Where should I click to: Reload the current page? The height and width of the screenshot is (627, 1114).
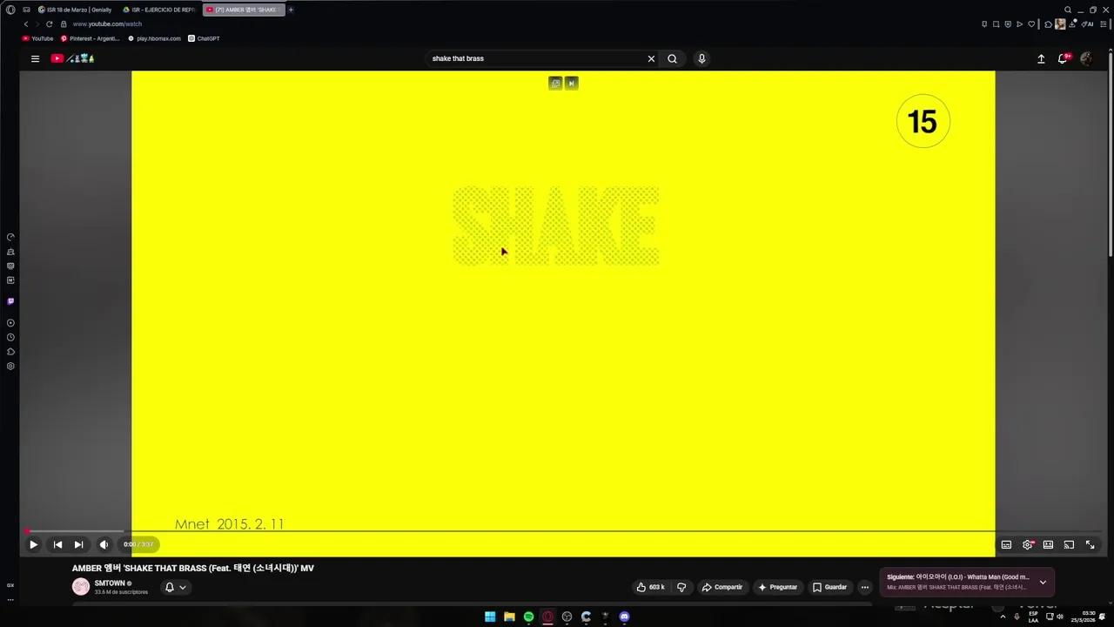point(49,24)
